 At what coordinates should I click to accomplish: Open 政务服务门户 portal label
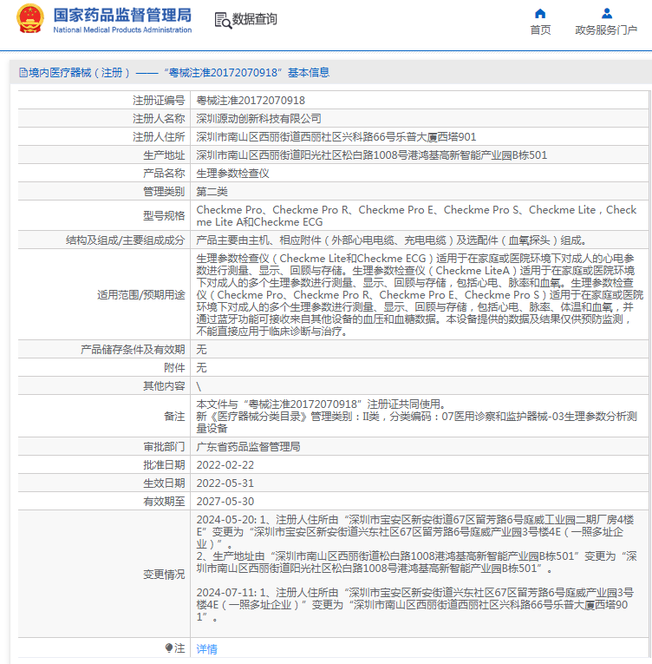coord(606,30)
